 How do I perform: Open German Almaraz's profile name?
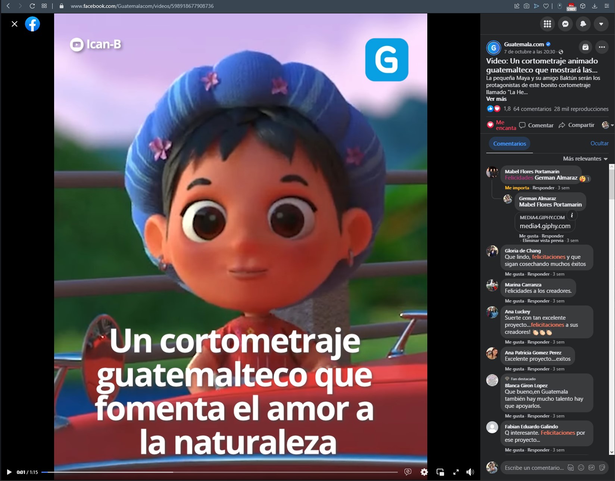537,198
